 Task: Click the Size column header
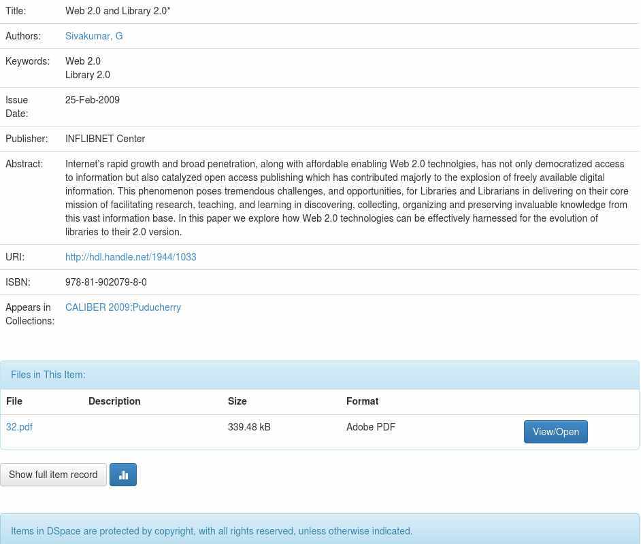click(x=237, y=401)
